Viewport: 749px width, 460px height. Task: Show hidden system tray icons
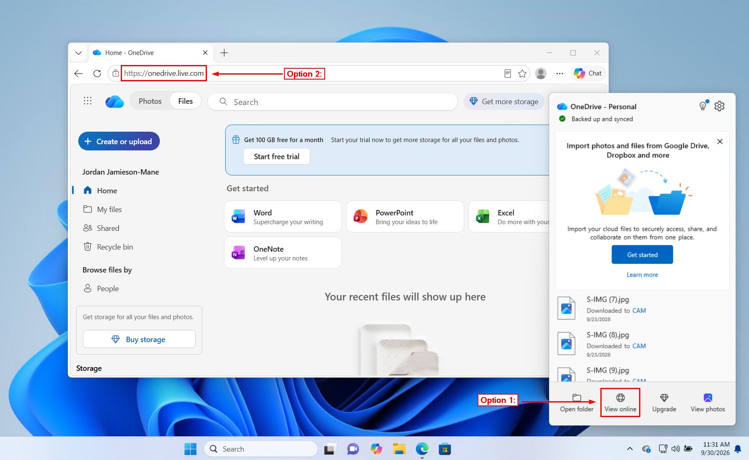pyautogui.click(x=630, y=449)
